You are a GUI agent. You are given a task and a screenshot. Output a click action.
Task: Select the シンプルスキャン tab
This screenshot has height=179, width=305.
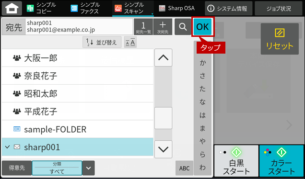coord(133,8)
